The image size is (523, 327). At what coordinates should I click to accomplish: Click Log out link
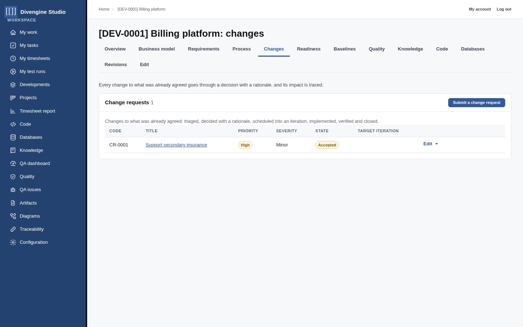[504, 9]
